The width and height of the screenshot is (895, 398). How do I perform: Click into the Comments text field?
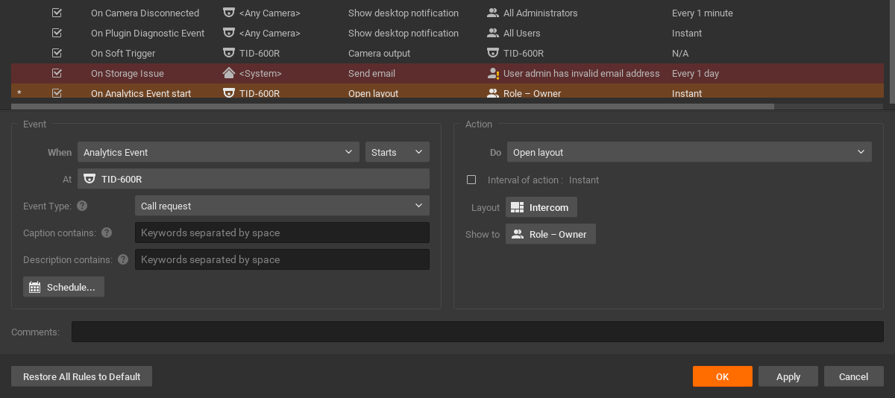click(x=477, y=332)
